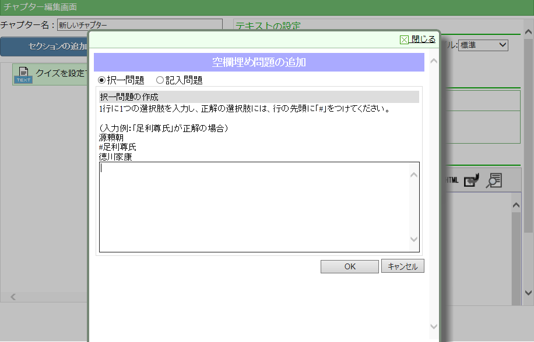Viewport: 534px width, 342px height.
Task: Select the 択一問題 radio button
Action: (101, 80)
